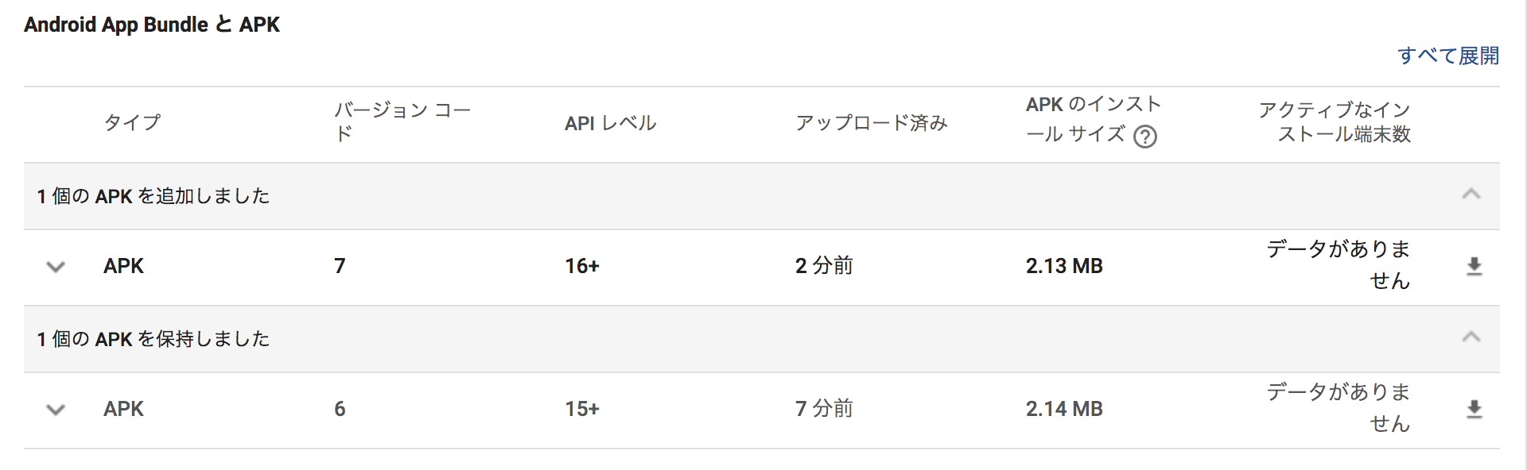Click すべて展開 to expand all
1527x470 pixels.
tap(1447, 56)
